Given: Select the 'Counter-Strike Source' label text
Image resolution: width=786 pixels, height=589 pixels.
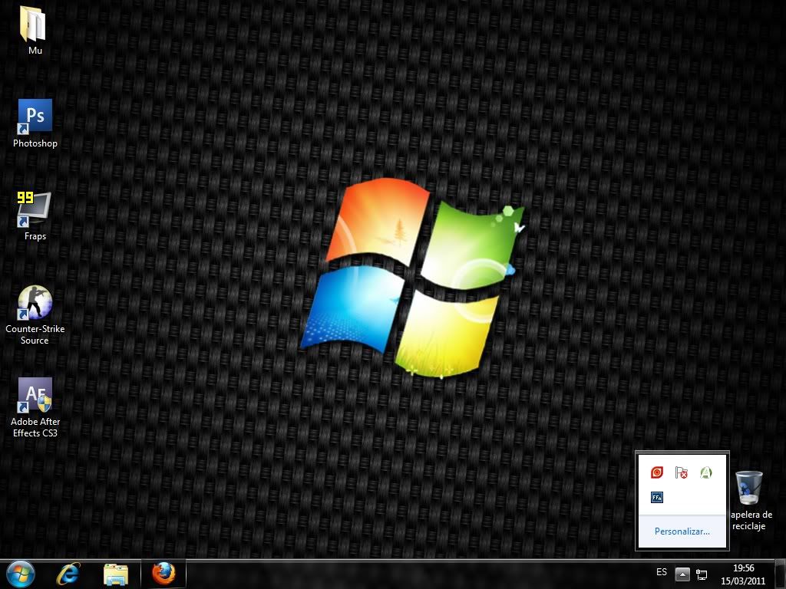Looking at the screenshot, I should 35,334.
